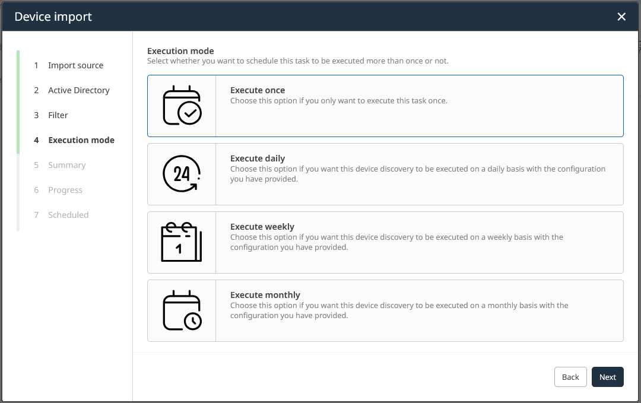Select the "Execute once" option label

point(258,90)
